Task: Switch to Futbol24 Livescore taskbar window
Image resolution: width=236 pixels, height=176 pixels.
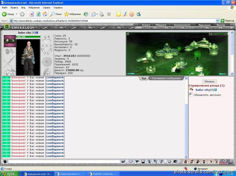Action: click(103, 174)
